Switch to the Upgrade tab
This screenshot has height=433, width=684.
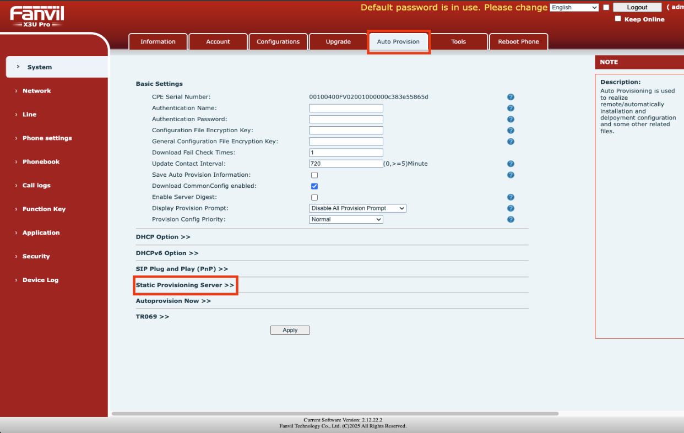338,42
